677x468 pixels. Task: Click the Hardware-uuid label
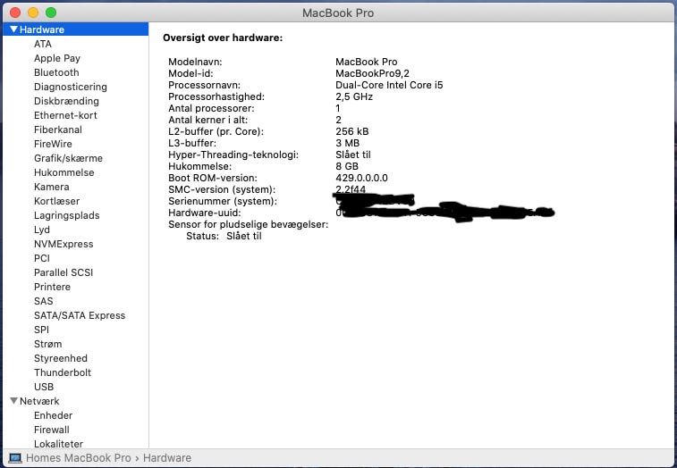pyautogui.click(x=204, y=213)
